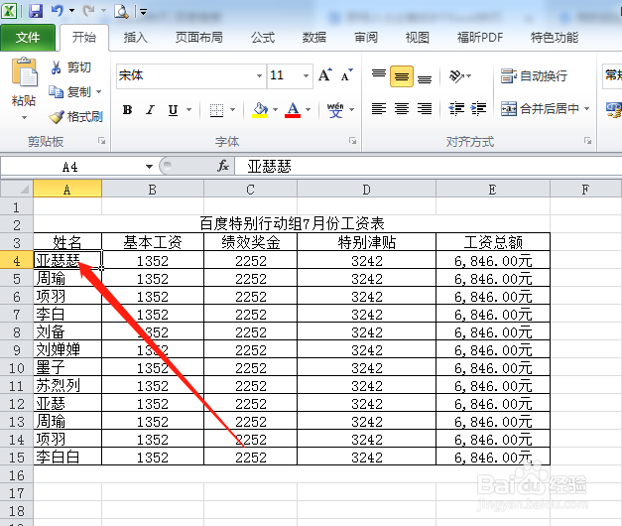Expand underline style dropdown arrow
622x526 pixels.
[x=188, y=110]
